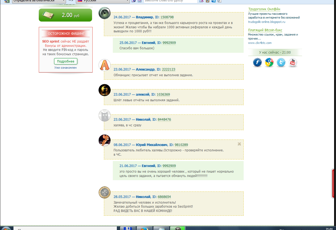Open the YouTube social icon

tap(293, 63)
